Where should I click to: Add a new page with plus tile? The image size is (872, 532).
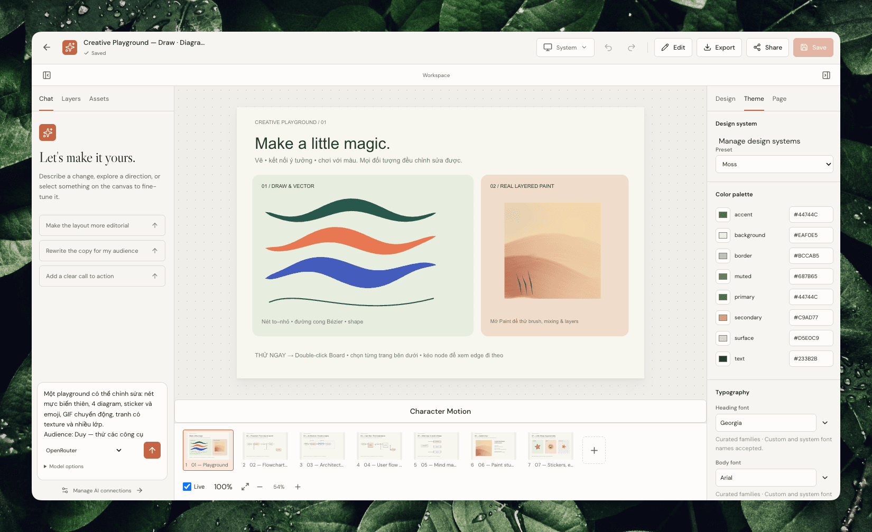pos(594,450)
